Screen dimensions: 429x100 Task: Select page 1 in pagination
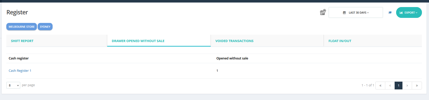(398, 85)
